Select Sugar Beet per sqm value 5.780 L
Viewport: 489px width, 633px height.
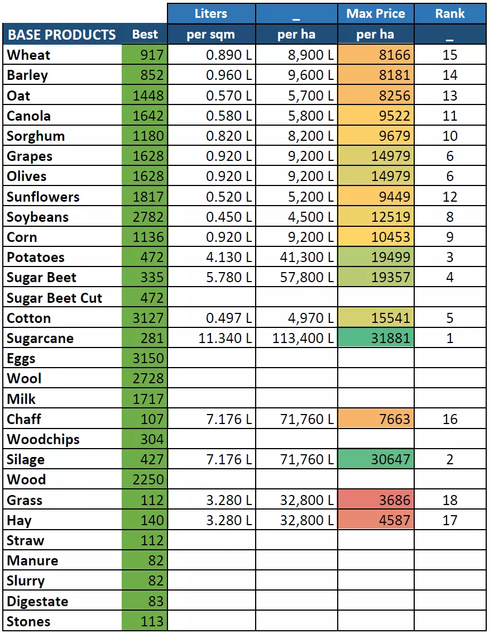pyautogui.click(x=212, y=278)
